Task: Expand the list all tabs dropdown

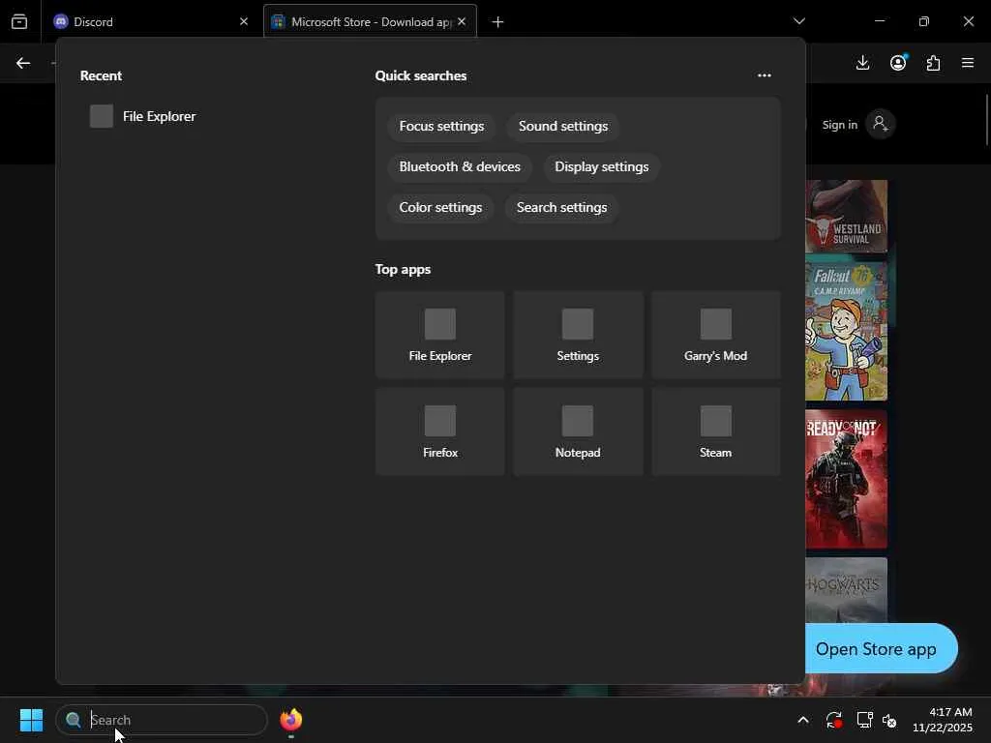Action: 798,21
